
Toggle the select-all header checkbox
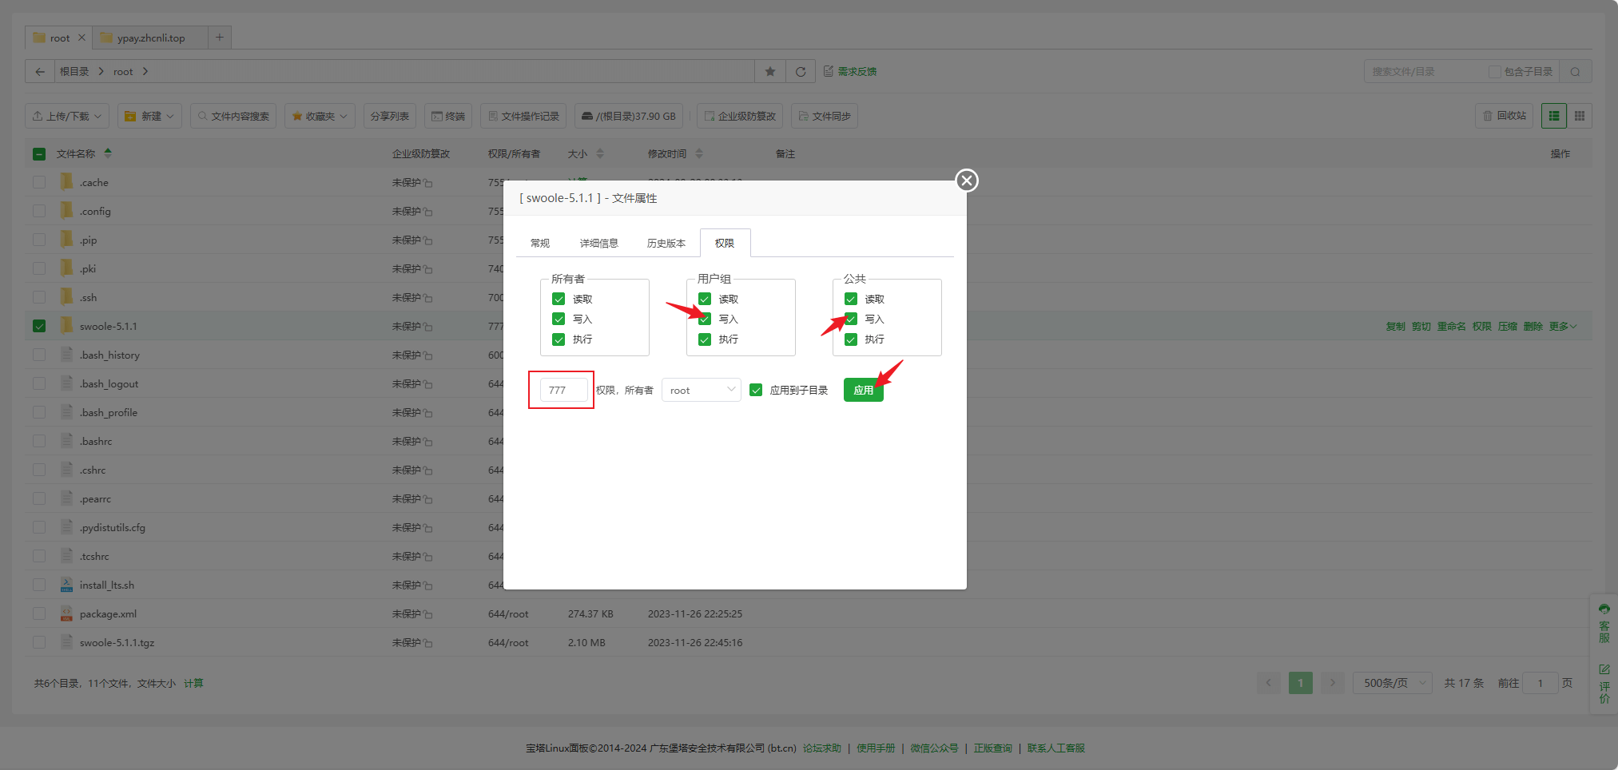tap(39, 153)
